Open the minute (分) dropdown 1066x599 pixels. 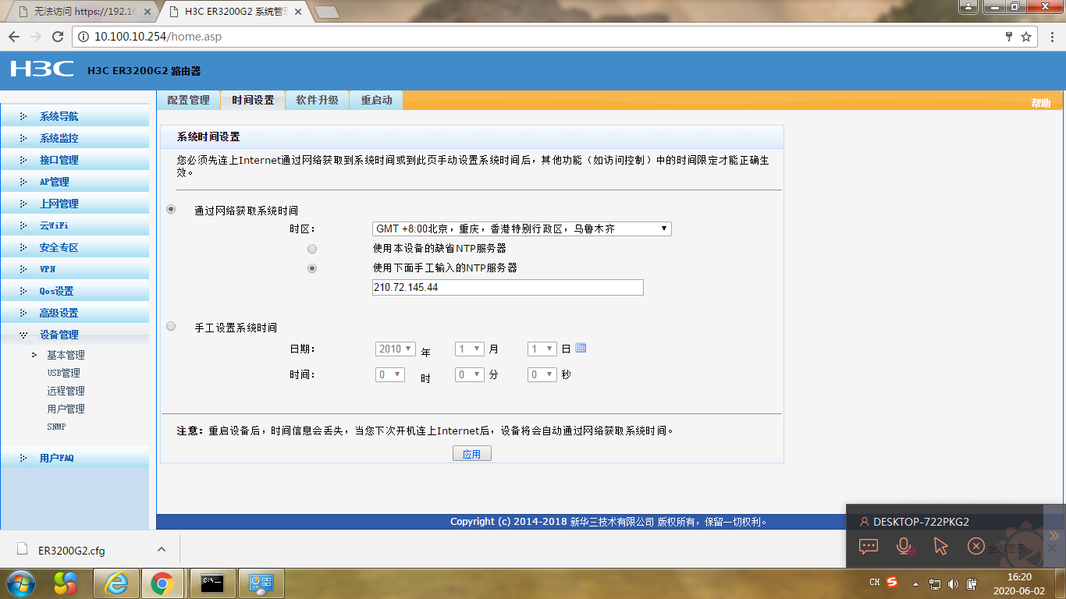pos(470,374)
